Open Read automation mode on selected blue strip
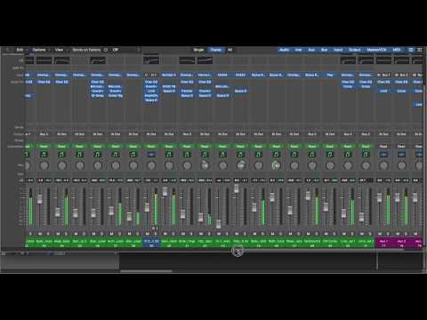The height and width of the screenshot is (320, 427). click(x=151, y=147)
